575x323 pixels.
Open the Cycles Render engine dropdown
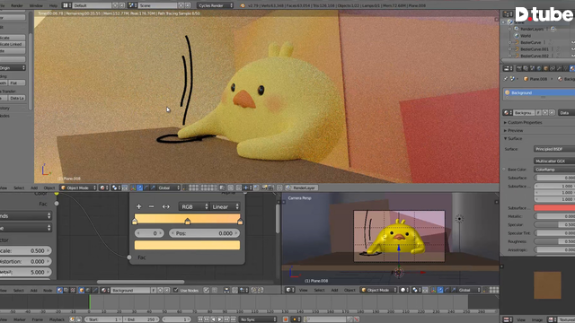[216, 5]
